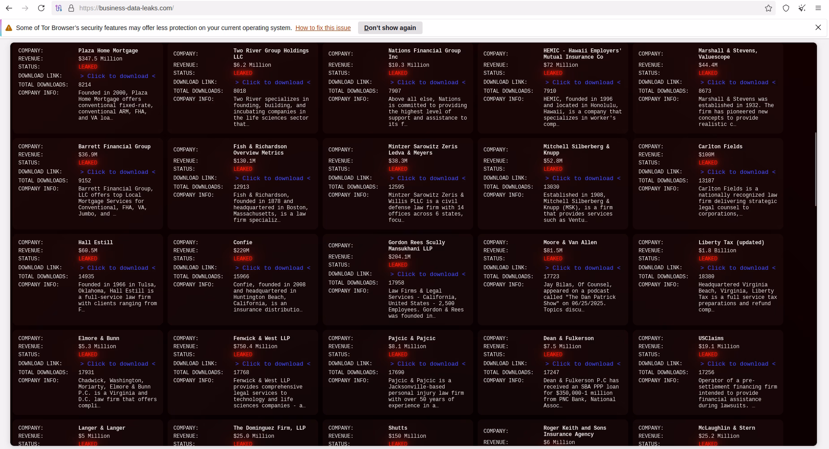Select the LEAKED status for Carlton Fields
Image resolution: width=829 pixels, height=449 pixels.
tap(708, 163)
